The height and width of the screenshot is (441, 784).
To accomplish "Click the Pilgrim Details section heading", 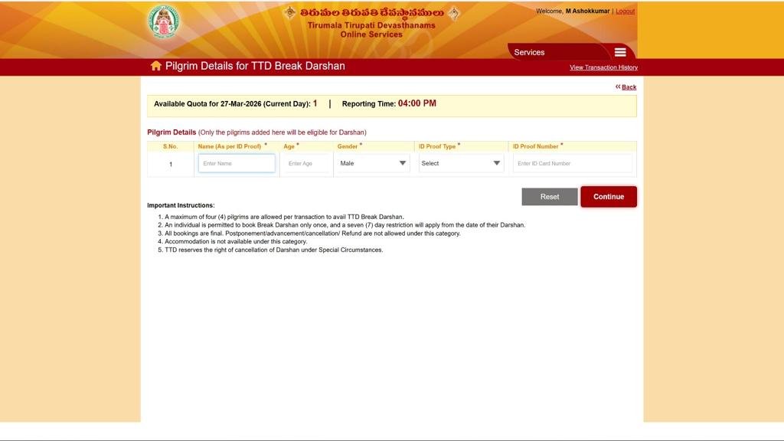I will [170, 132].
